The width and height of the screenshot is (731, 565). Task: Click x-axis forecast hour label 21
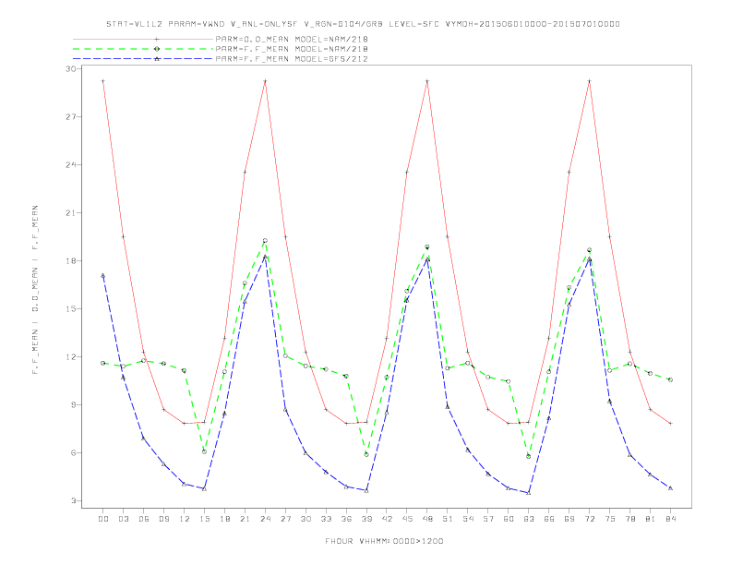point(245,519)
